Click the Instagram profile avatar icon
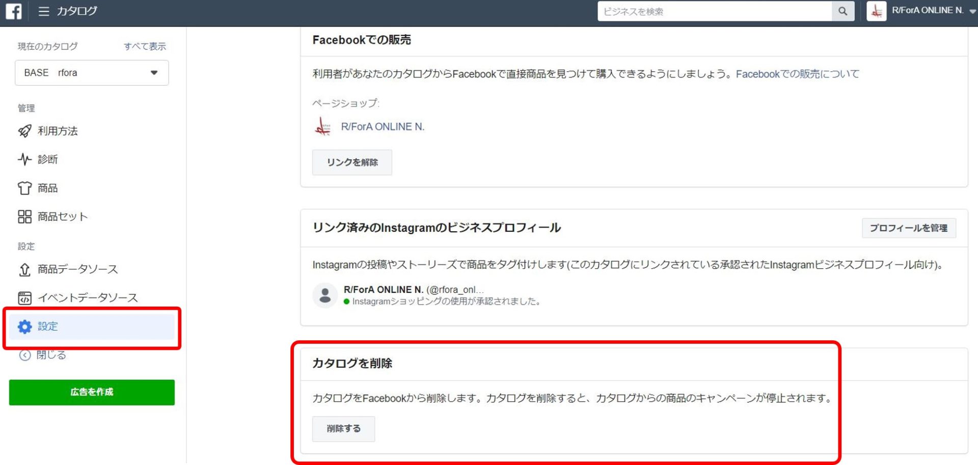The height and width of the screenshot is (465, 978). [x=325, y=295]
